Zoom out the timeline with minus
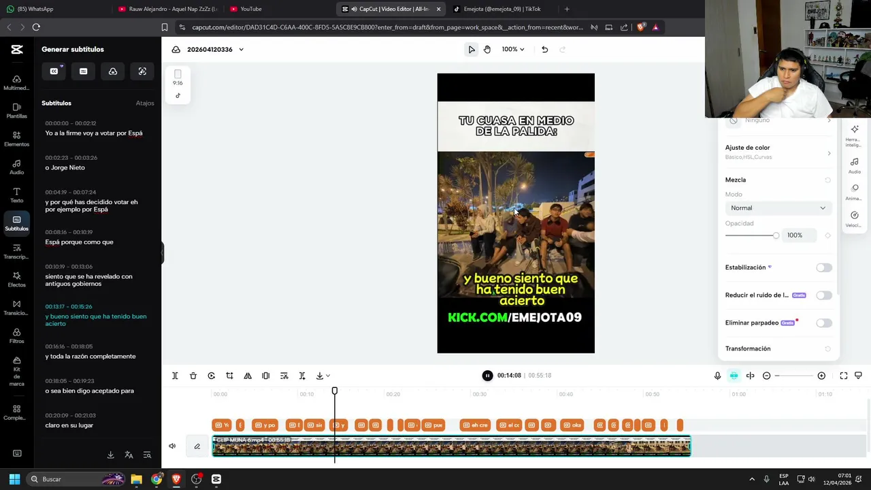This screenshot has height=490, width=871. coord(767,376)
